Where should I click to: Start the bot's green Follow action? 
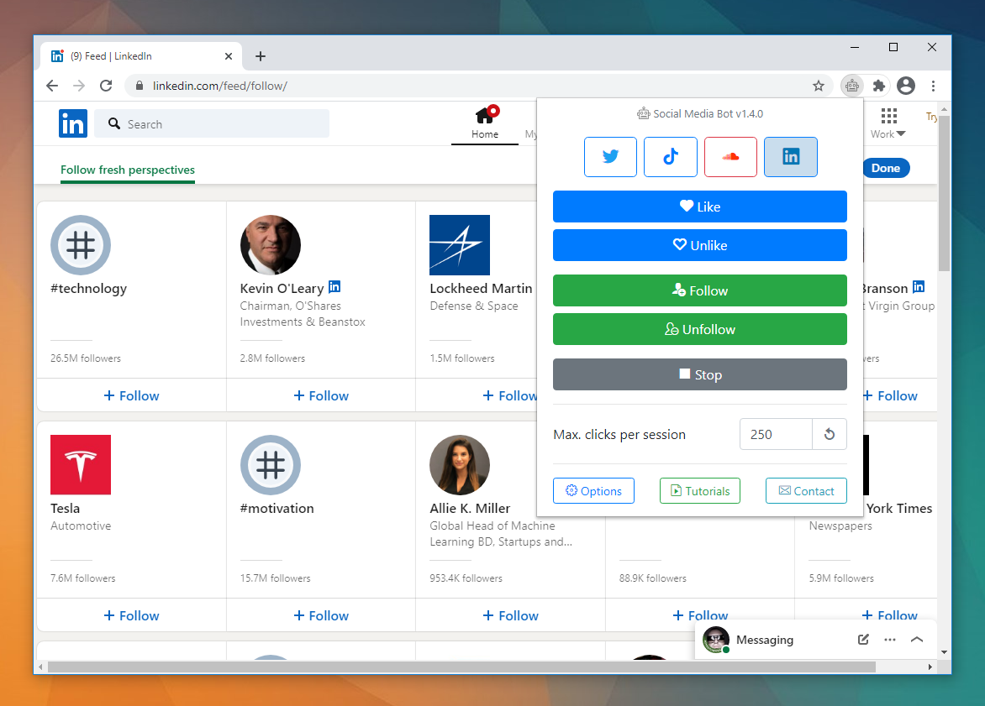pos(700,290)
